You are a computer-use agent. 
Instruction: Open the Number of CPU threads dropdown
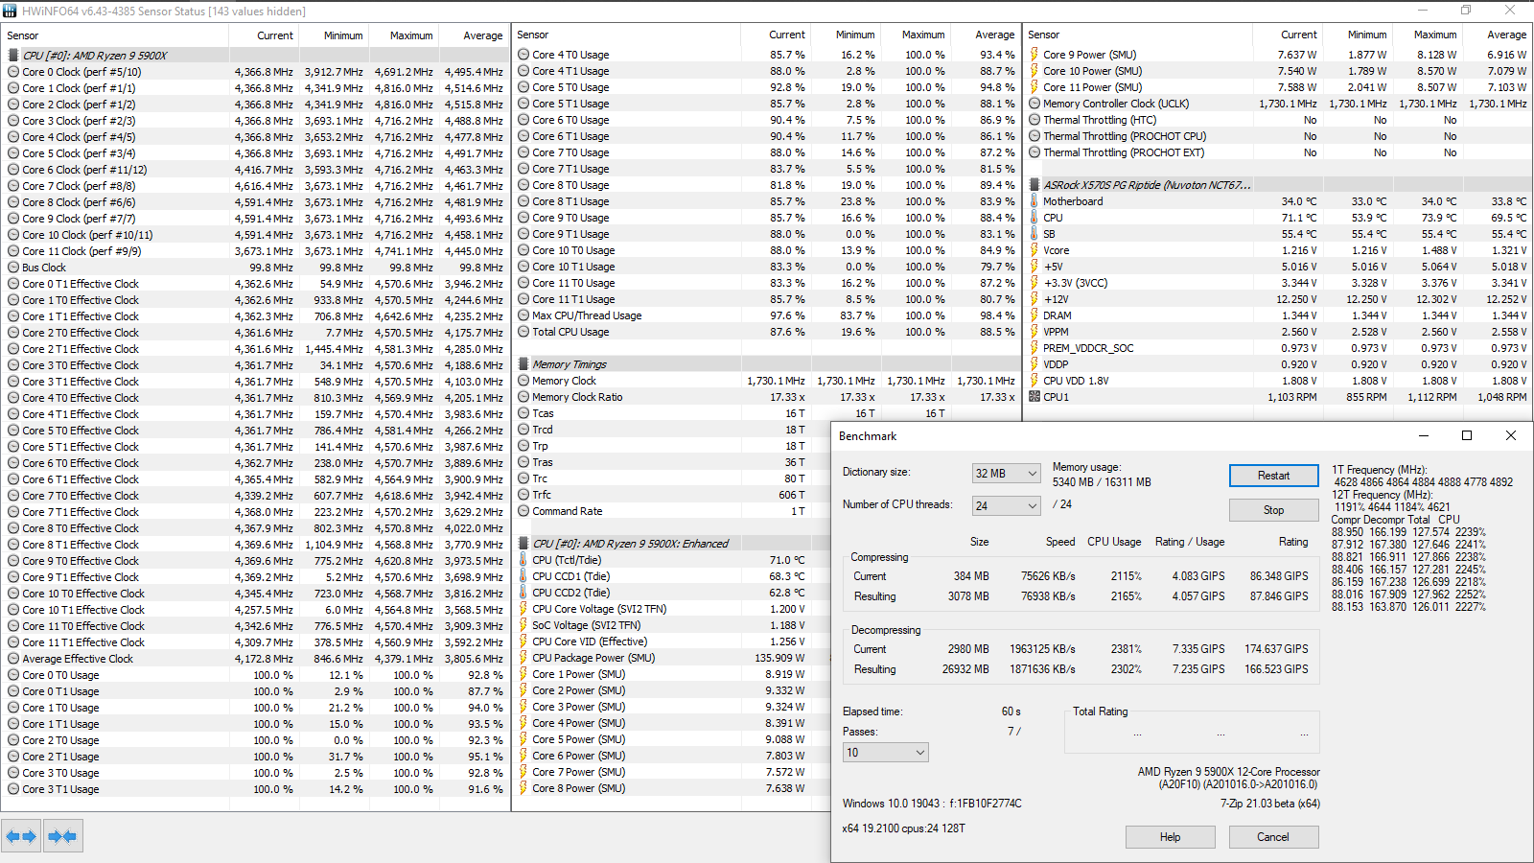point(1006,505)
